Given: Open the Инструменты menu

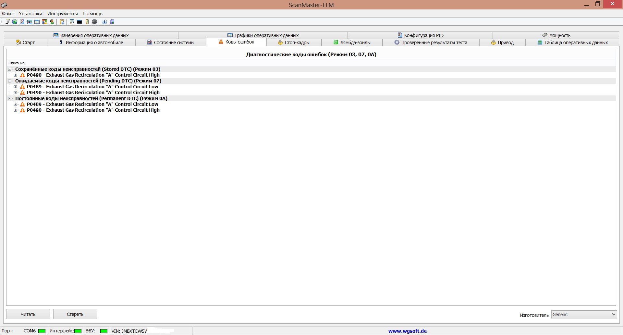Looking at the screenshot, I should (63, 14).
